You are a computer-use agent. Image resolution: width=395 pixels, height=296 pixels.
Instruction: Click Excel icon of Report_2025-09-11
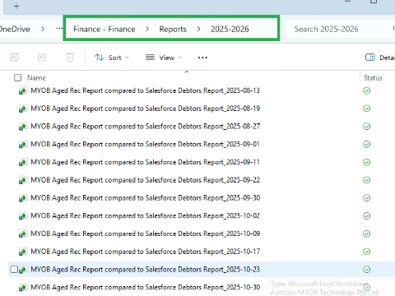click(x=23, y=162)
